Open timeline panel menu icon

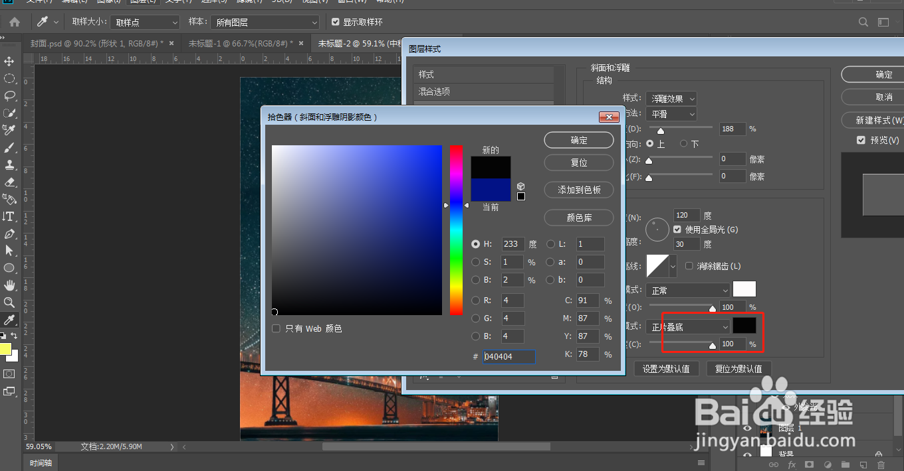click(x=701, y=462)
